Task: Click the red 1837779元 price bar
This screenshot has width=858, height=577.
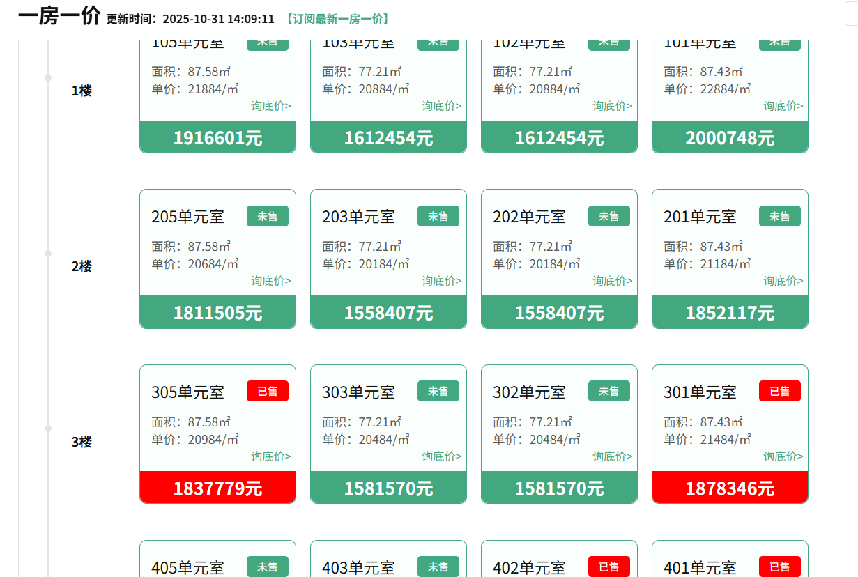Action: pyautogui.click(x=217, y=487)
